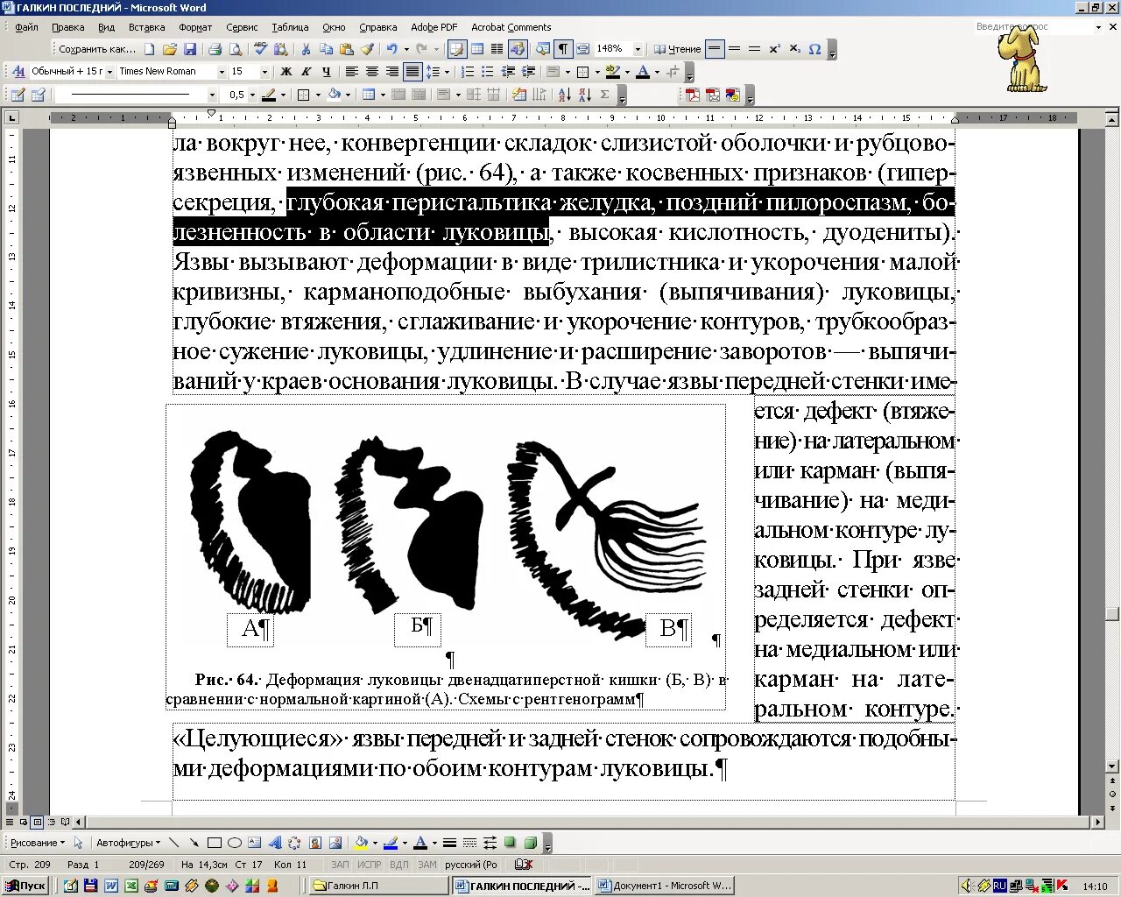Click the font color A swatch
The width and height of the screenshot is (1121, 897).
642,72
